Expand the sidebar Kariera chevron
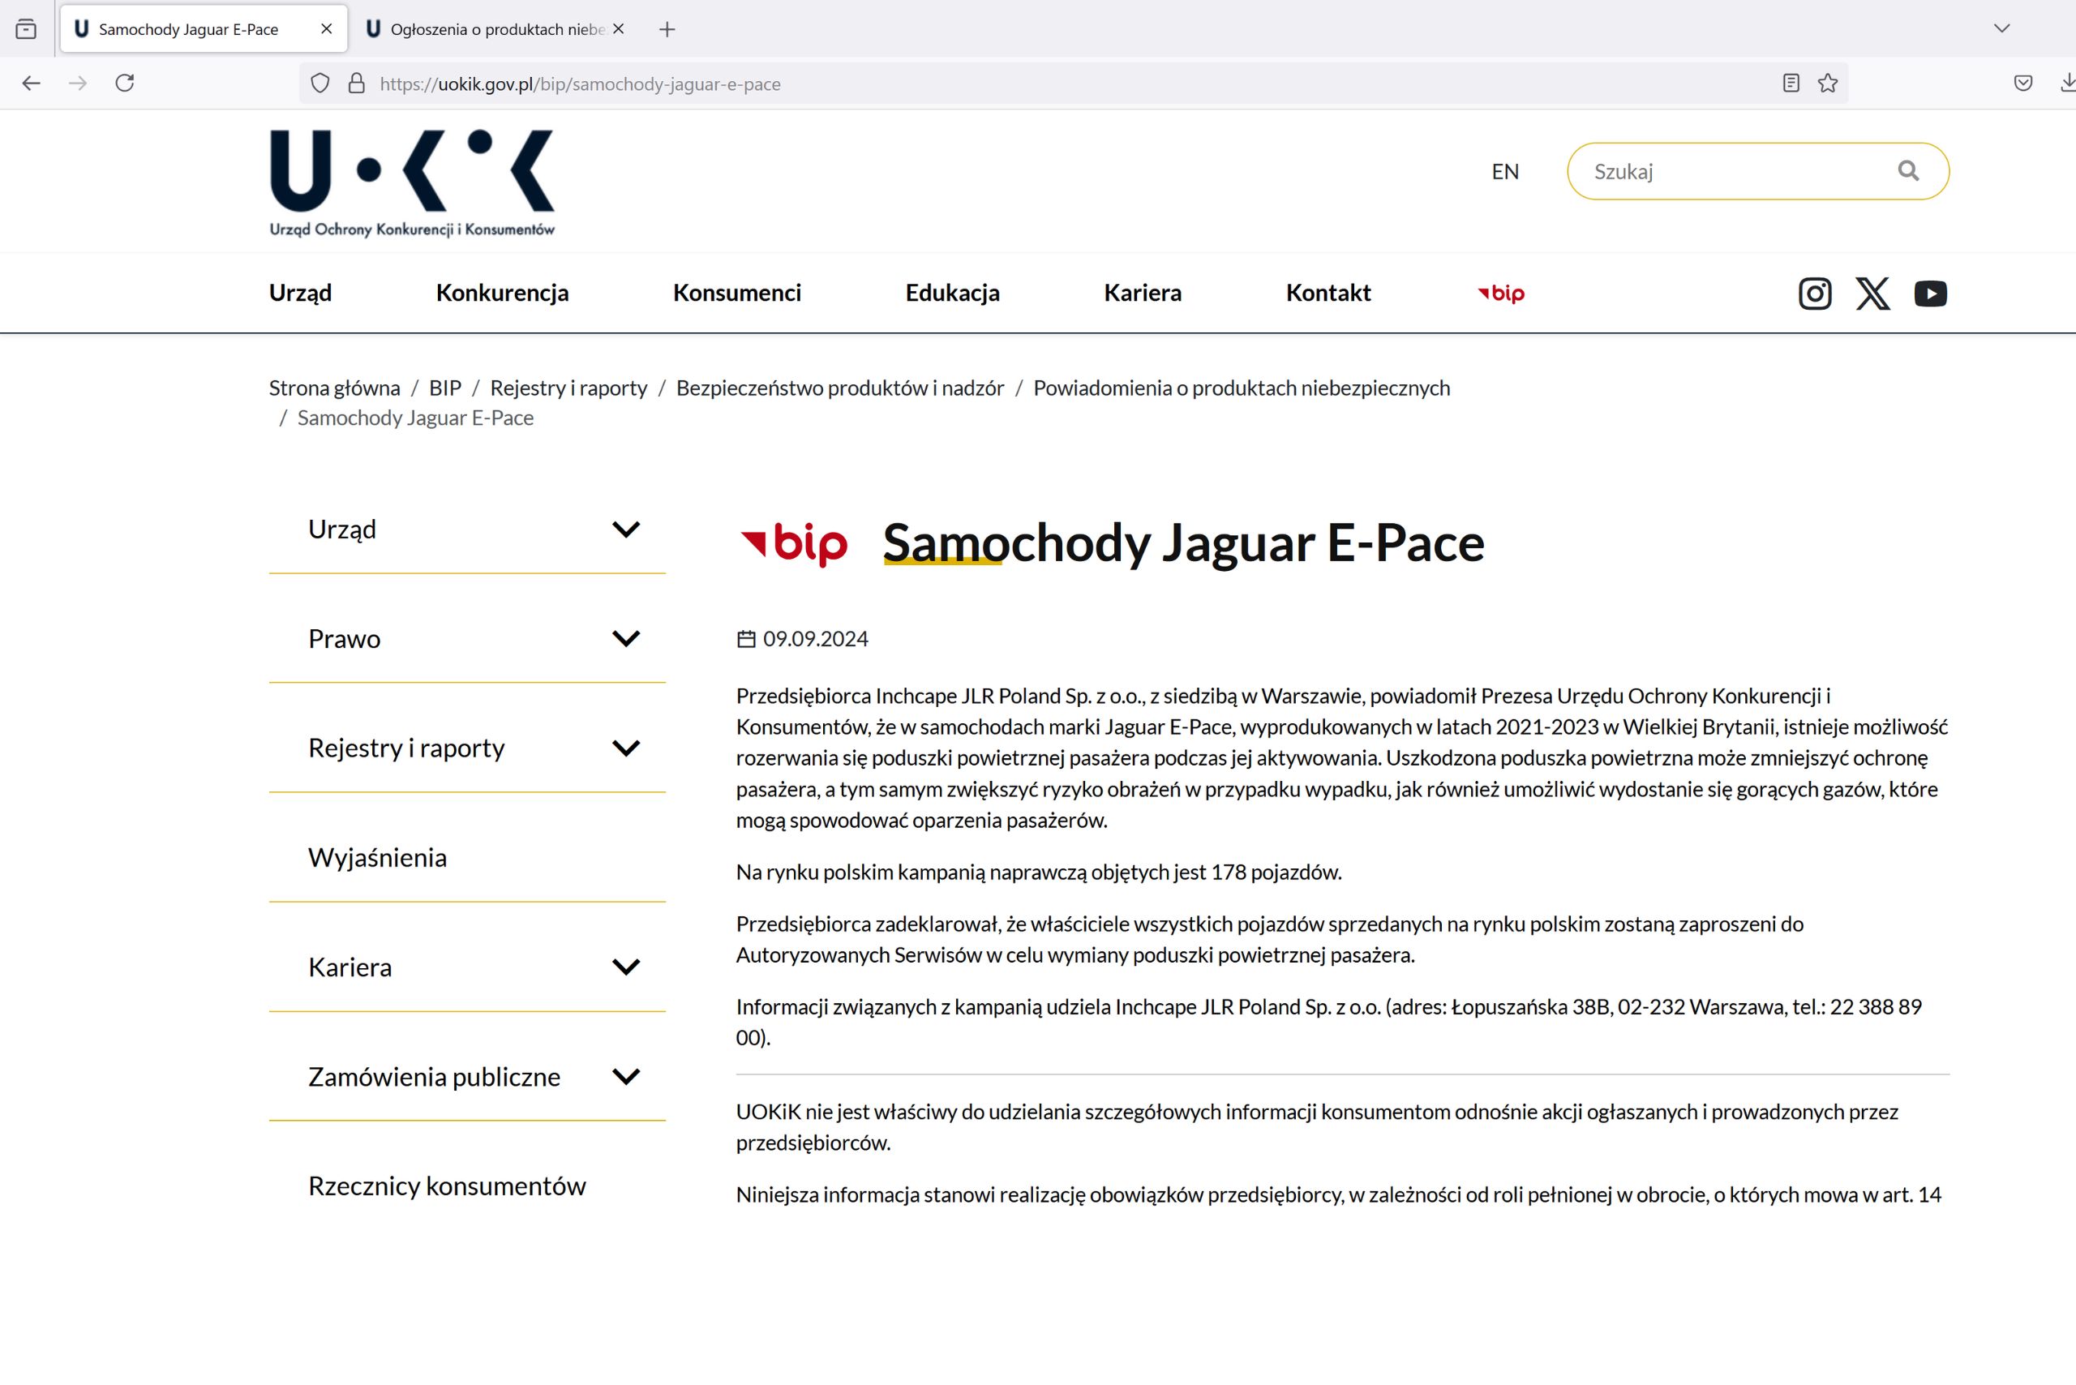2076x1385 pixels. point(625,967)
